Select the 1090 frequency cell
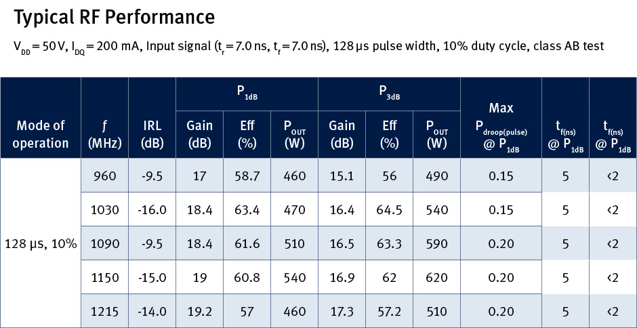This screenshot has width=637, height=328. tap(104, 243)
